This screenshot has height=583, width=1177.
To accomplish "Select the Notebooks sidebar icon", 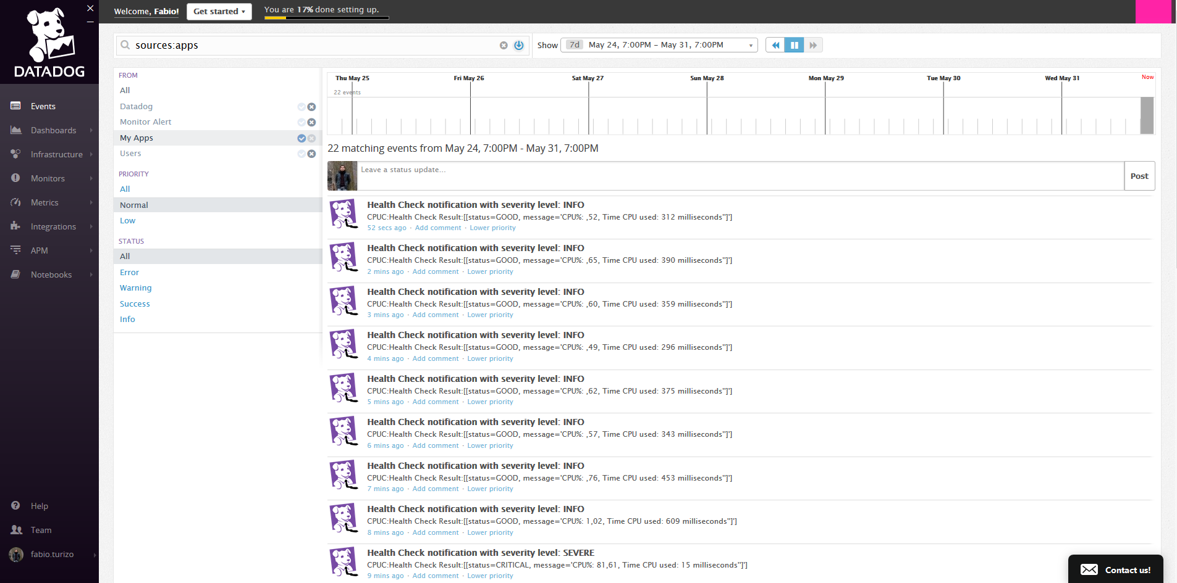I will coord(15,275).
